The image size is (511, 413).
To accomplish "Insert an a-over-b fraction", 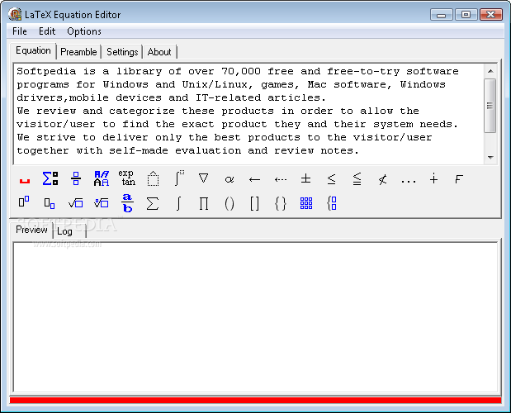I will [127, 203].
